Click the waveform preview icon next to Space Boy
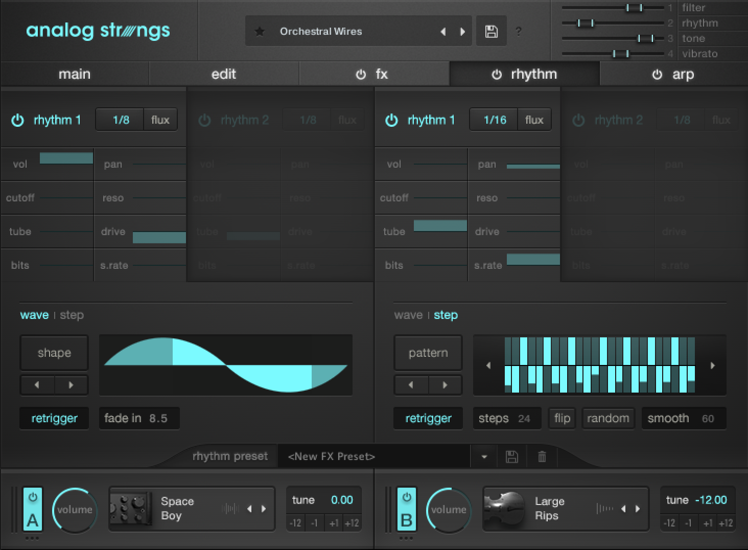The image size is (748, 550). (231, 509)
